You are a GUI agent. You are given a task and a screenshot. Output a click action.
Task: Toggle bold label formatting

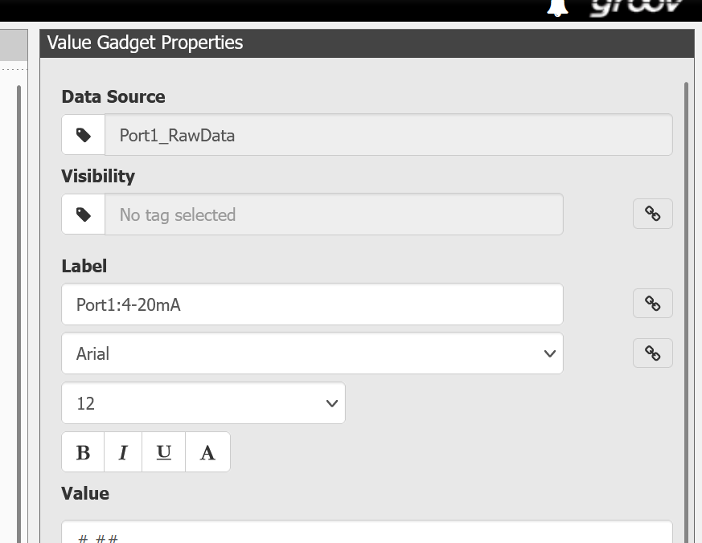click(x=84, y=452)
